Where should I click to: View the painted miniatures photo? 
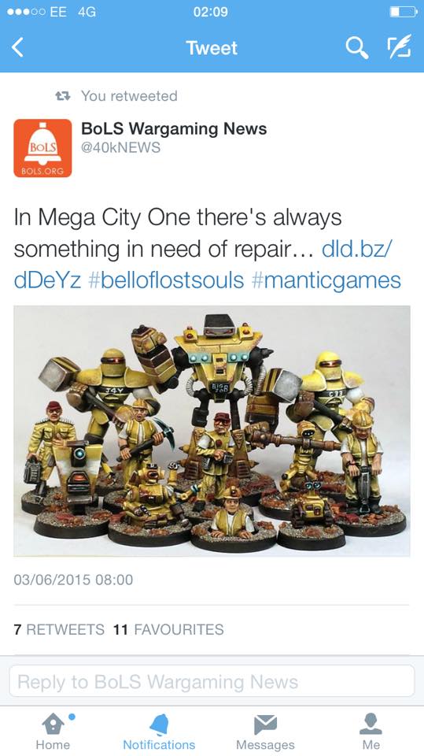[212, 431]
